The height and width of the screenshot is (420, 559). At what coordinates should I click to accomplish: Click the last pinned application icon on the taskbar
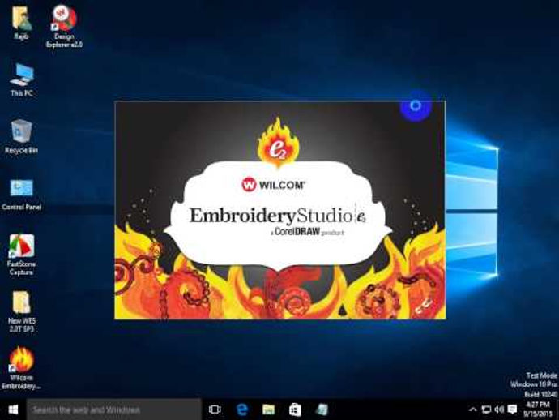click(322, 409)
